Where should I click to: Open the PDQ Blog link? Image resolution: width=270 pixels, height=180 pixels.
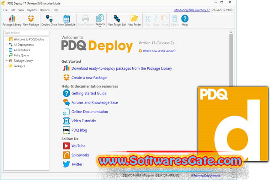[79, 130]
